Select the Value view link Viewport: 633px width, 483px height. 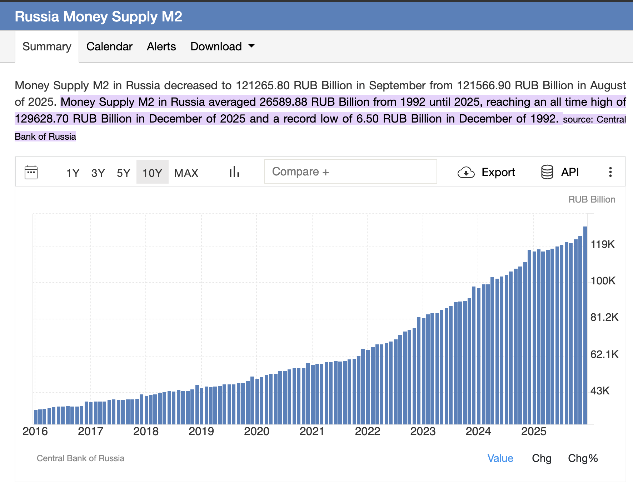click(x=500, y=458)
